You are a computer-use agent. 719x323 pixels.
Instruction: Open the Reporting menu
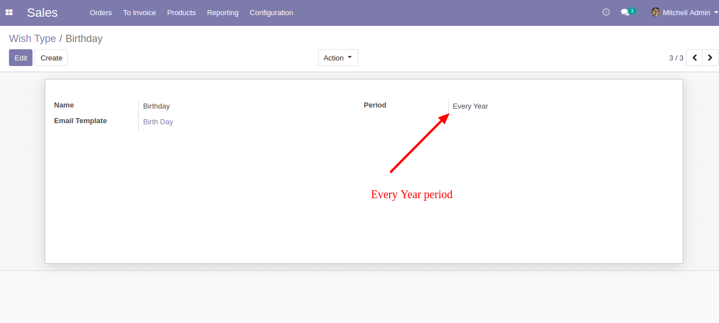(223, 12)
